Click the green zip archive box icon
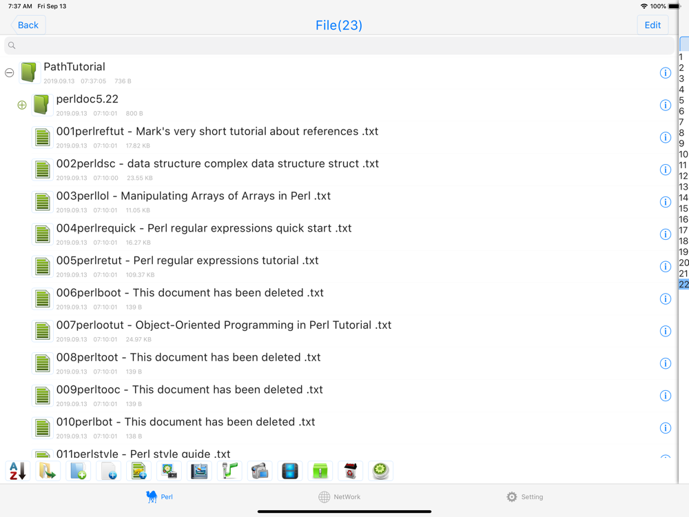Screen dimensions: 689x517 tap(320, 471)
